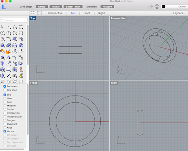Toggle the left sidebar panel icon
Viewport: 188px width, 151px height.
[x=4, y=7]
